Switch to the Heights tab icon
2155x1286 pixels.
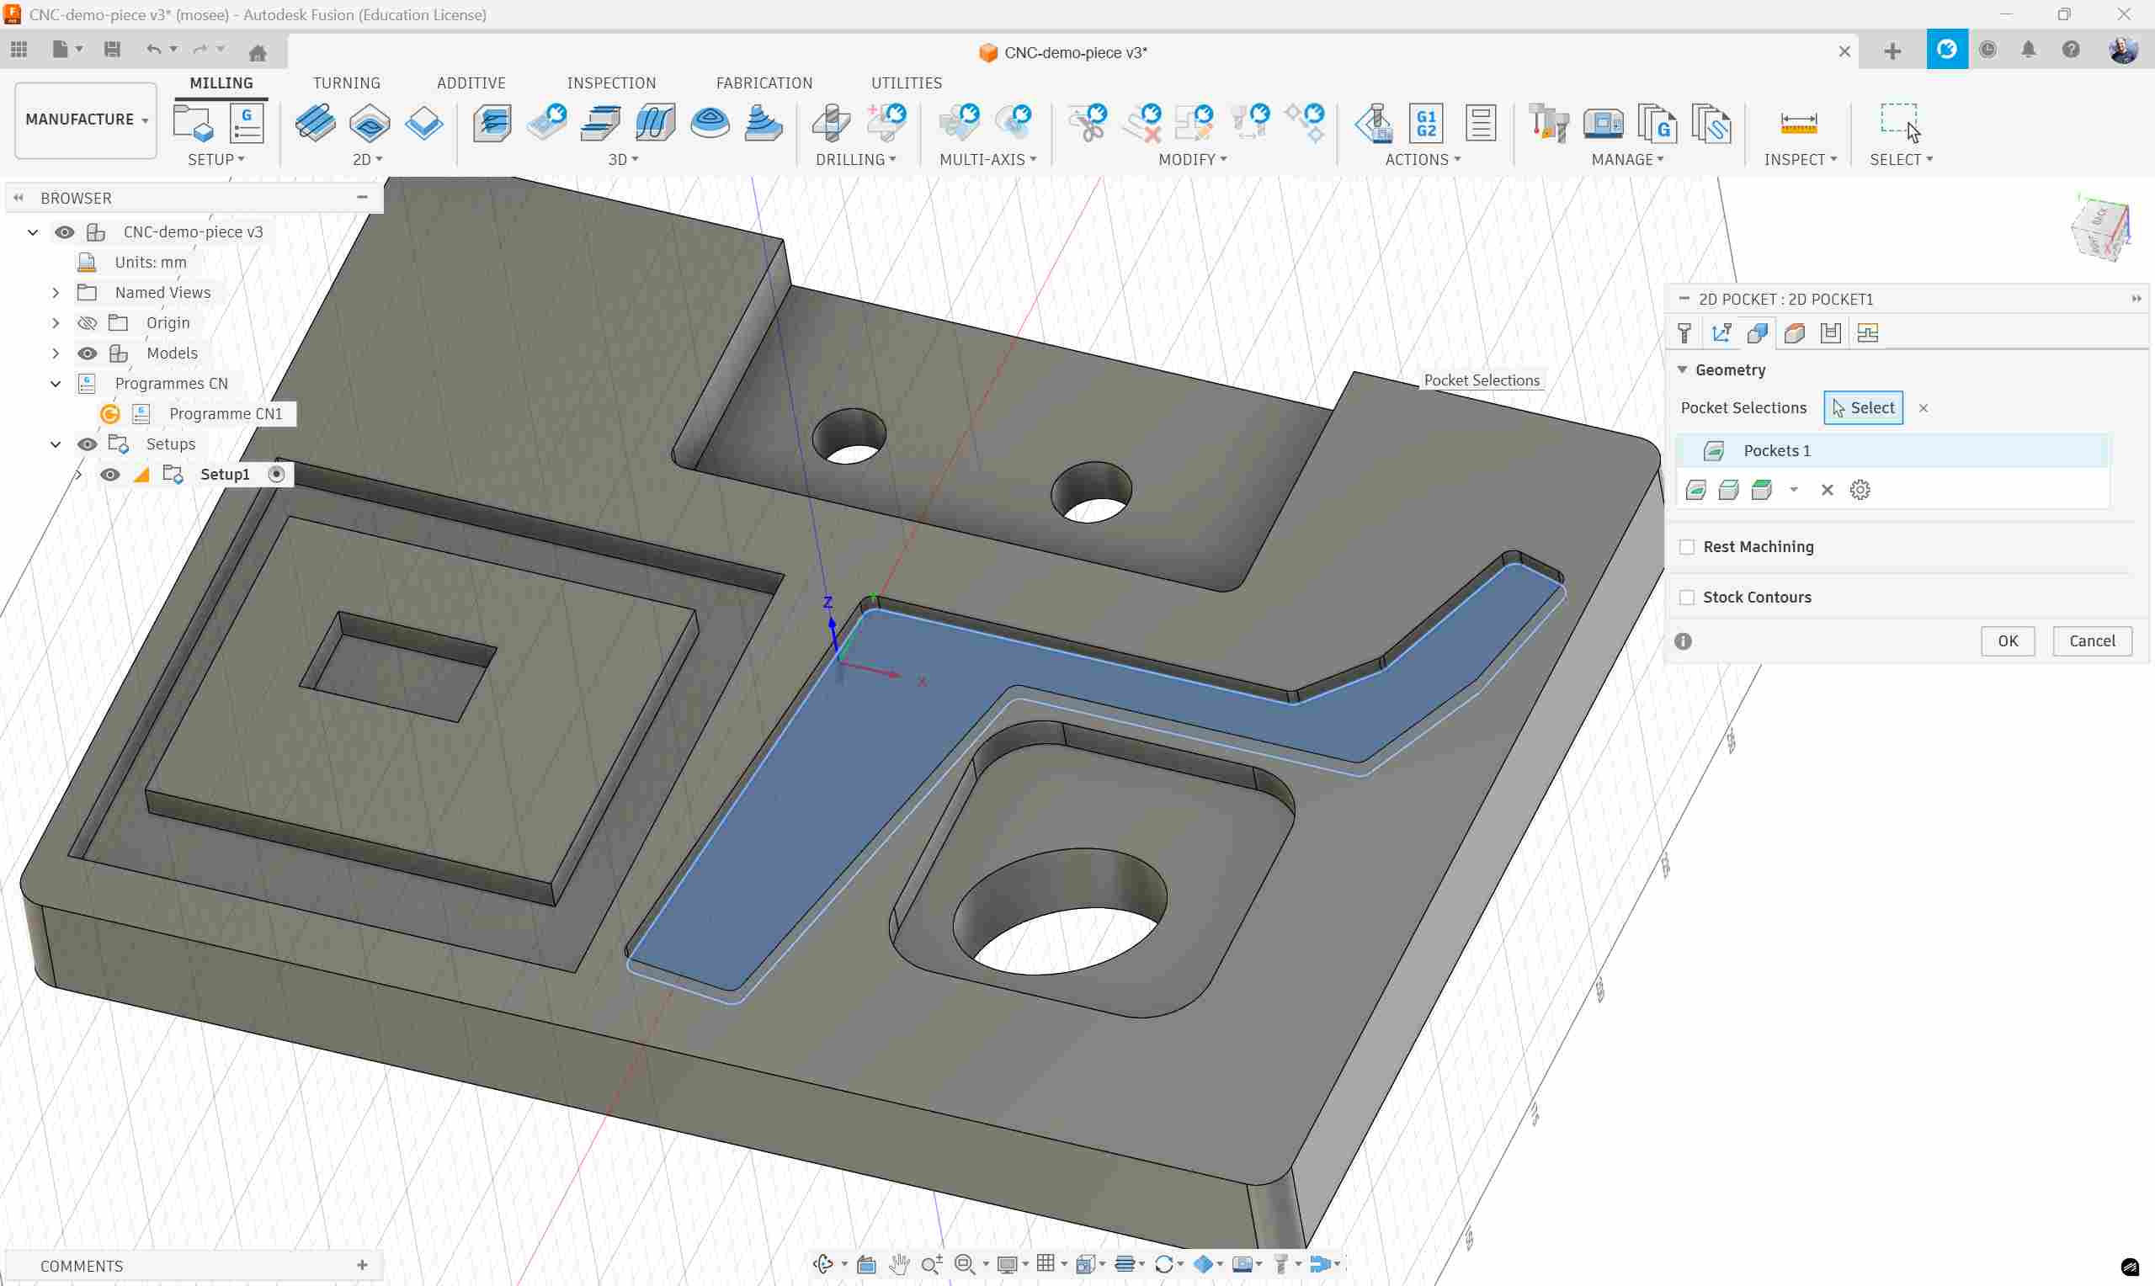pyautogui.click(x=1795, y=332)
